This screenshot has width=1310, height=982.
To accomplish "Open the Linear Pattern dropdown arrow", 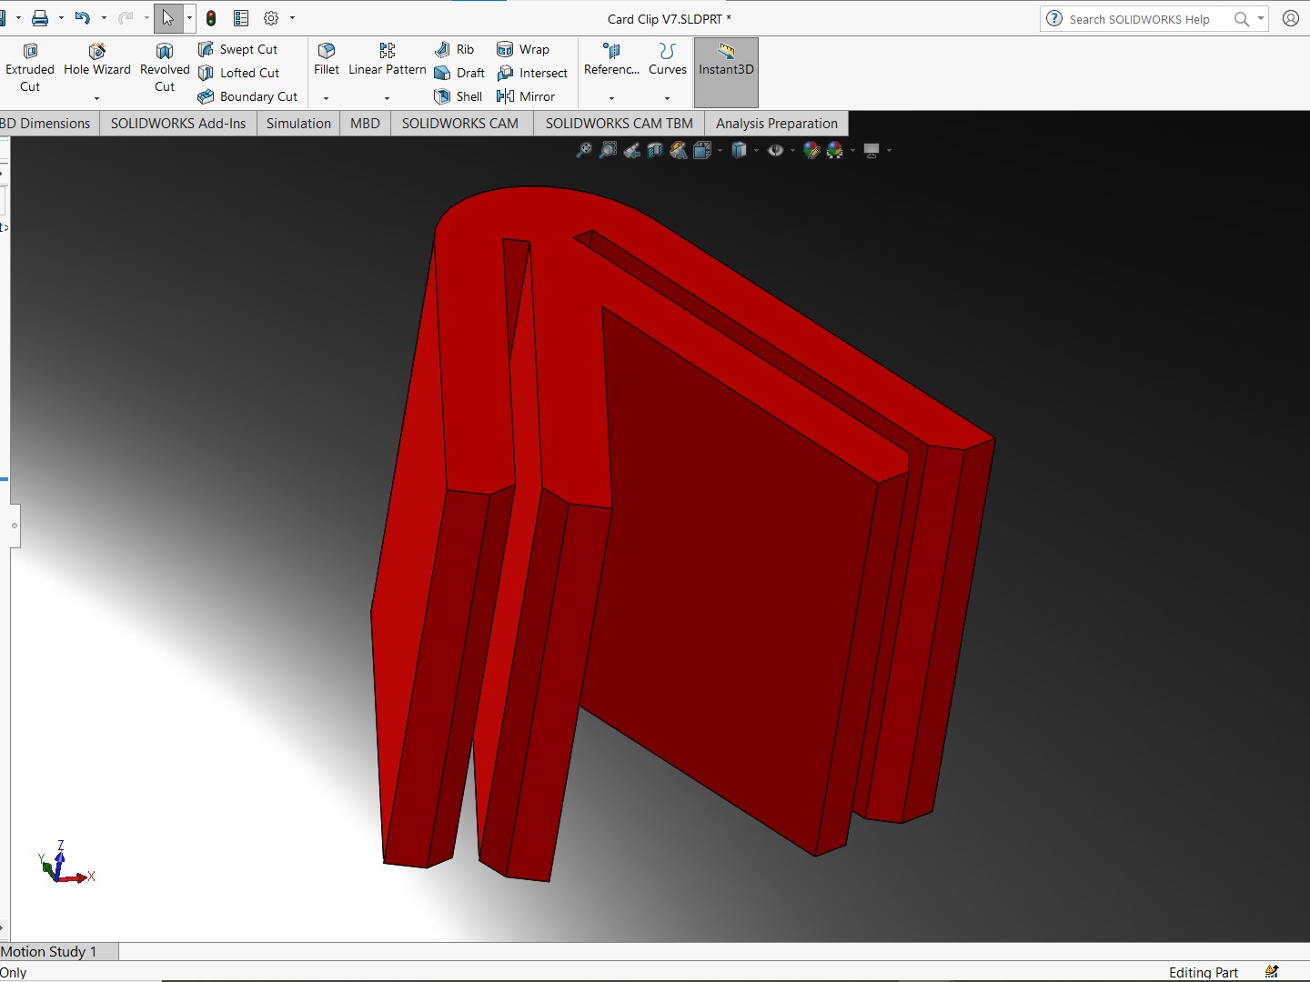I will pyautogui.click(x=387, y=97).
